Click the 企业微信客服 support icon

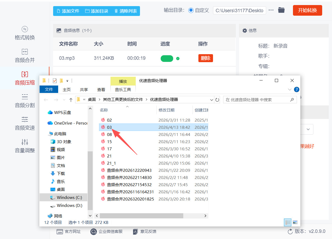tap(93, 232)
